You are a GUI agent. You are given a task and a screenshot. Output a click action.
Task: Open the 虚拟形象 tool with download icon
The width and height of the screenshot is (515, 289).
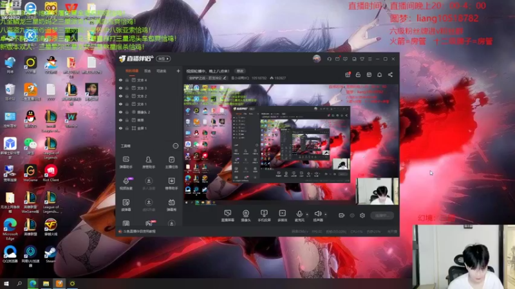(149, 205)
